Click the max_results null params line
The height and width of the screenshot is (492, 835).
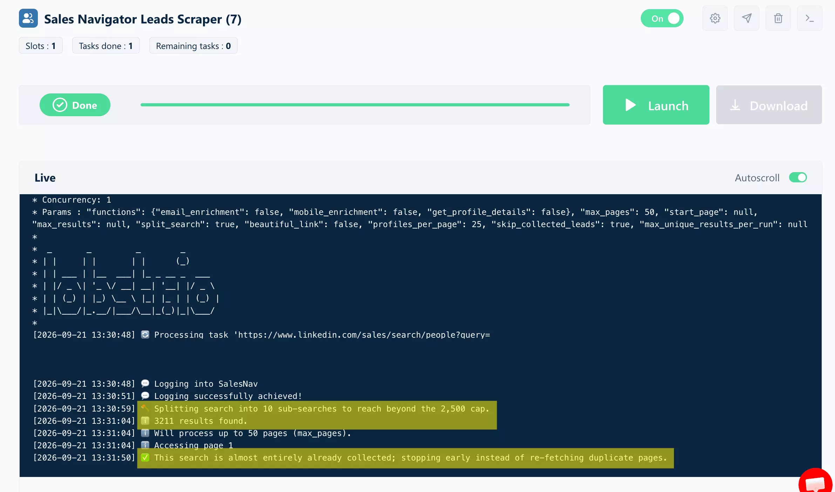click(x=420, y=224)
